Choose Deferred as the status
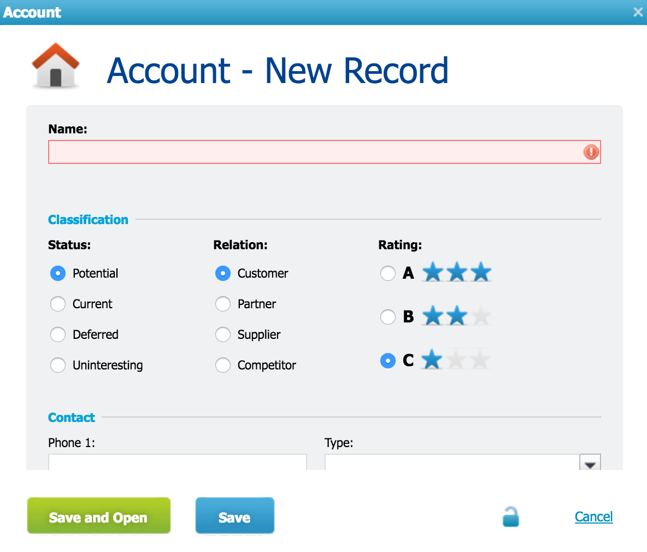This screenshot has width=647, height=552. coord(58,334)
